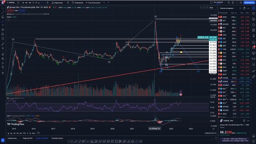
Task: Click the blue Опубликовать button
Action: pyautogui.click(x=249, y=3)
